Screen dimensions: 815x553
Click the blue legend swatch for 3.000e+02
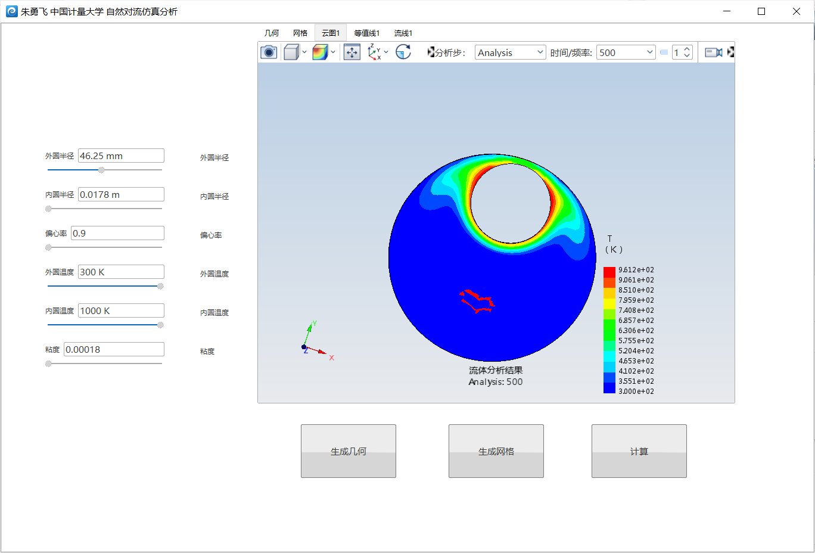coord(609,388)
